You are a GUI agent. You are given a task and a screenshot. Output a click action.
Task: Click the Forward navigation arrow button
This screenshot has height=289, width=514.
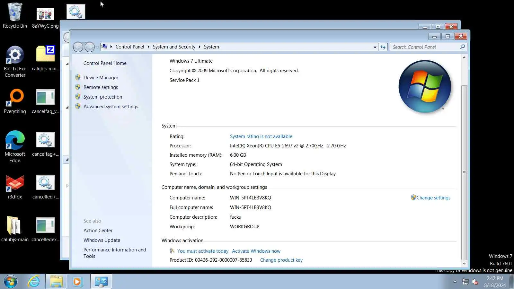pos(89,47)
